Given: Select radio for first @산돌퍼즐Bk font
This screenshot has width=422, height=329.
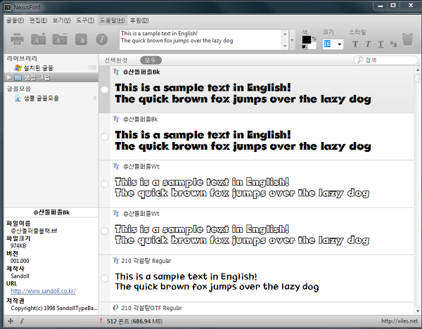Looking at the screenshot, I should [x=104, y=89].
